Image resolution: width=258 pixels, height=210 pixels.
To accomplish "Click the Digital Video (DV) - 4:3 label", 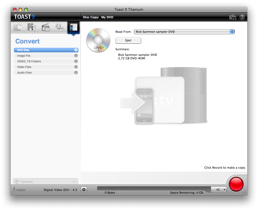I will 60,190.
